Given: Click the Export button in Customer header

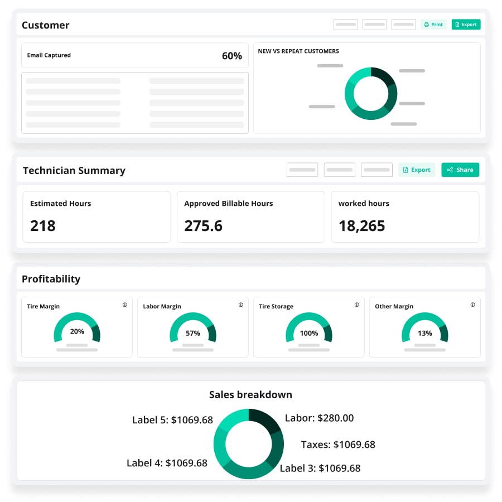Looking at the screenshot, I should [x=466, y=25].
